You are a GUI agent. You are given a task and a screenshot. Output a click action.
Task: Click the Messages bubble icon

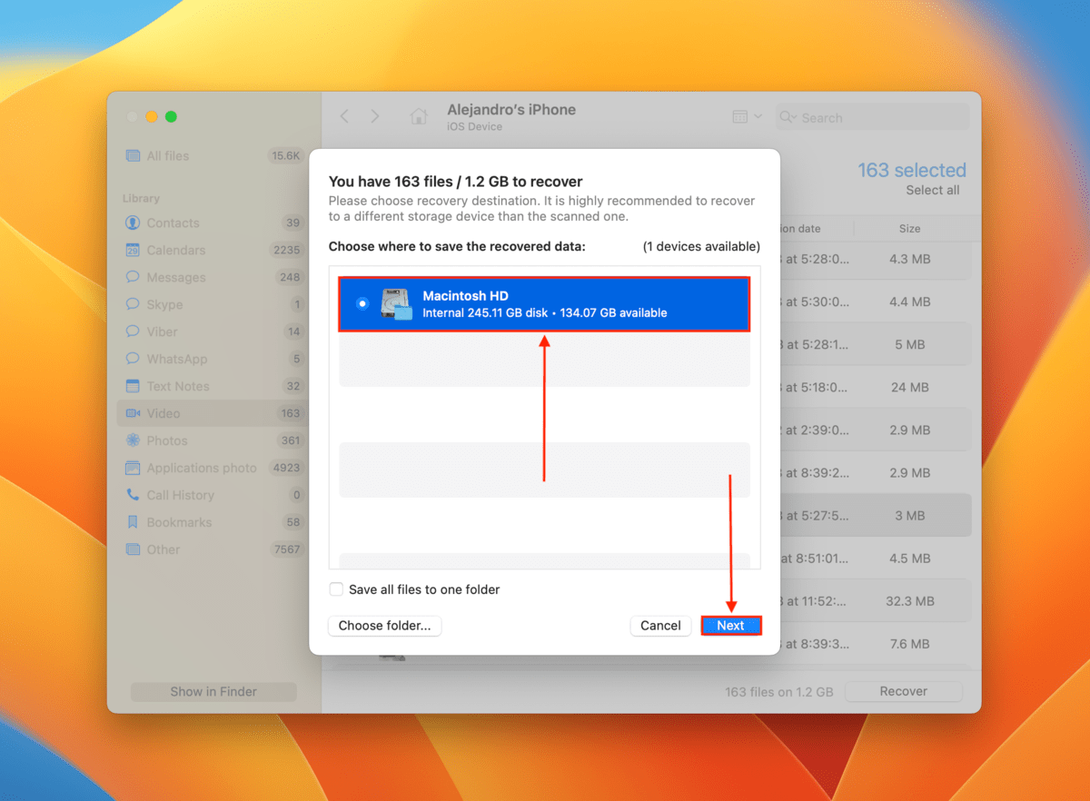pos(133,277)
